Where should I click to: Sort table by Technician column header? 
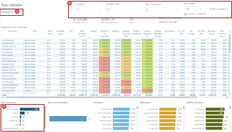coord(12,31)
